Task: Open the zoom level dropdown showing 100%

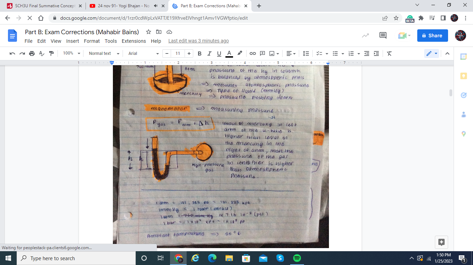Action: point(72,53)
